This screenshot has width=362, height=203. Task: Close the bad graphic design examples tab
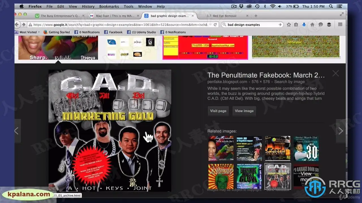[193, 16]
